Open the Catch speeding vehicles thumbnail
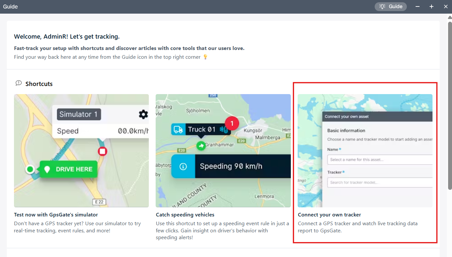Viewport: 452px width, 257px height. click(x=223, y=151)
